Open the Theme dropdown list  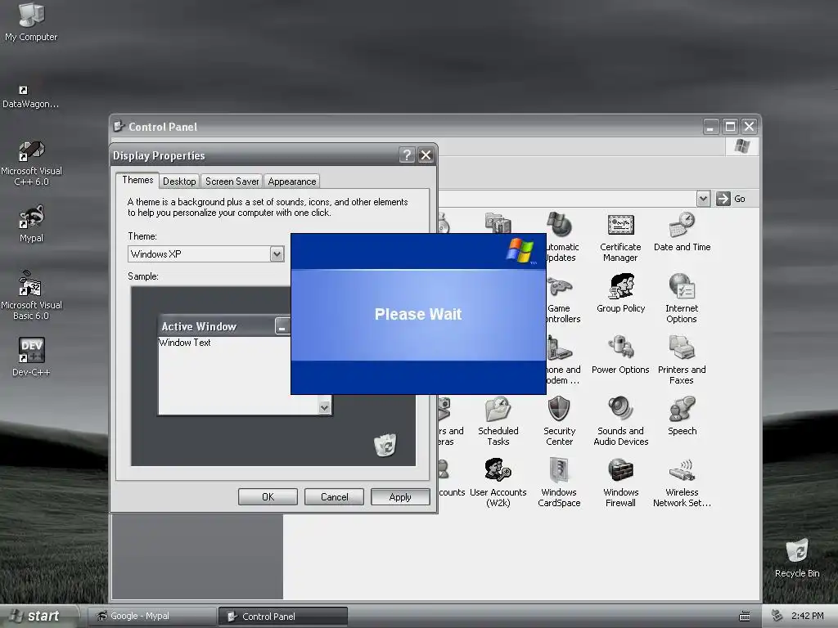point(277,254)
